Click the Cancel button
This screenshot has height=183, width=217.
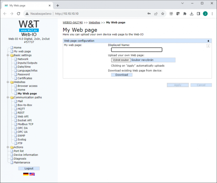click(x=201, y=85)
